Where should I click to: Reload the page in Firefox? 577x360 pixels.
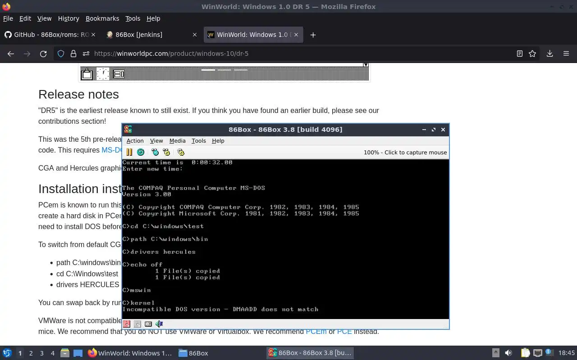click(43, 54)
